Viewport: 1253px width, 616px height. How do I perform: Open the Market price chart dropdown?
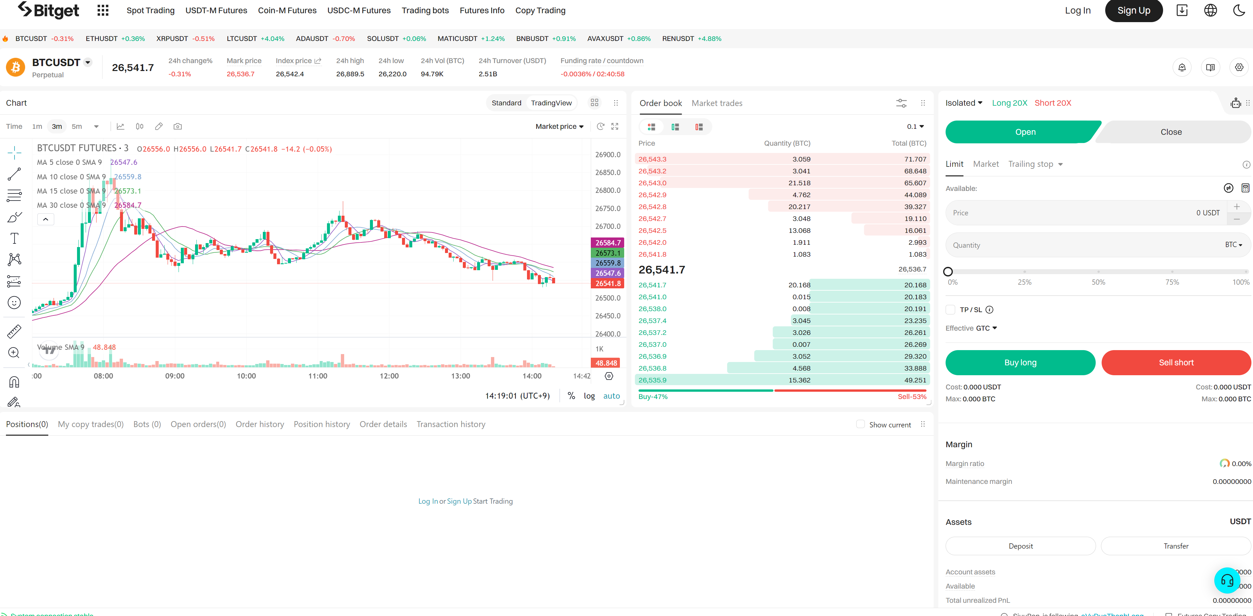559,126
